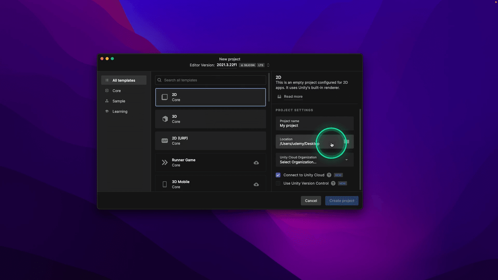
Task: Enable Use Unity Version Control checkbox
Action: click(278, 183)
